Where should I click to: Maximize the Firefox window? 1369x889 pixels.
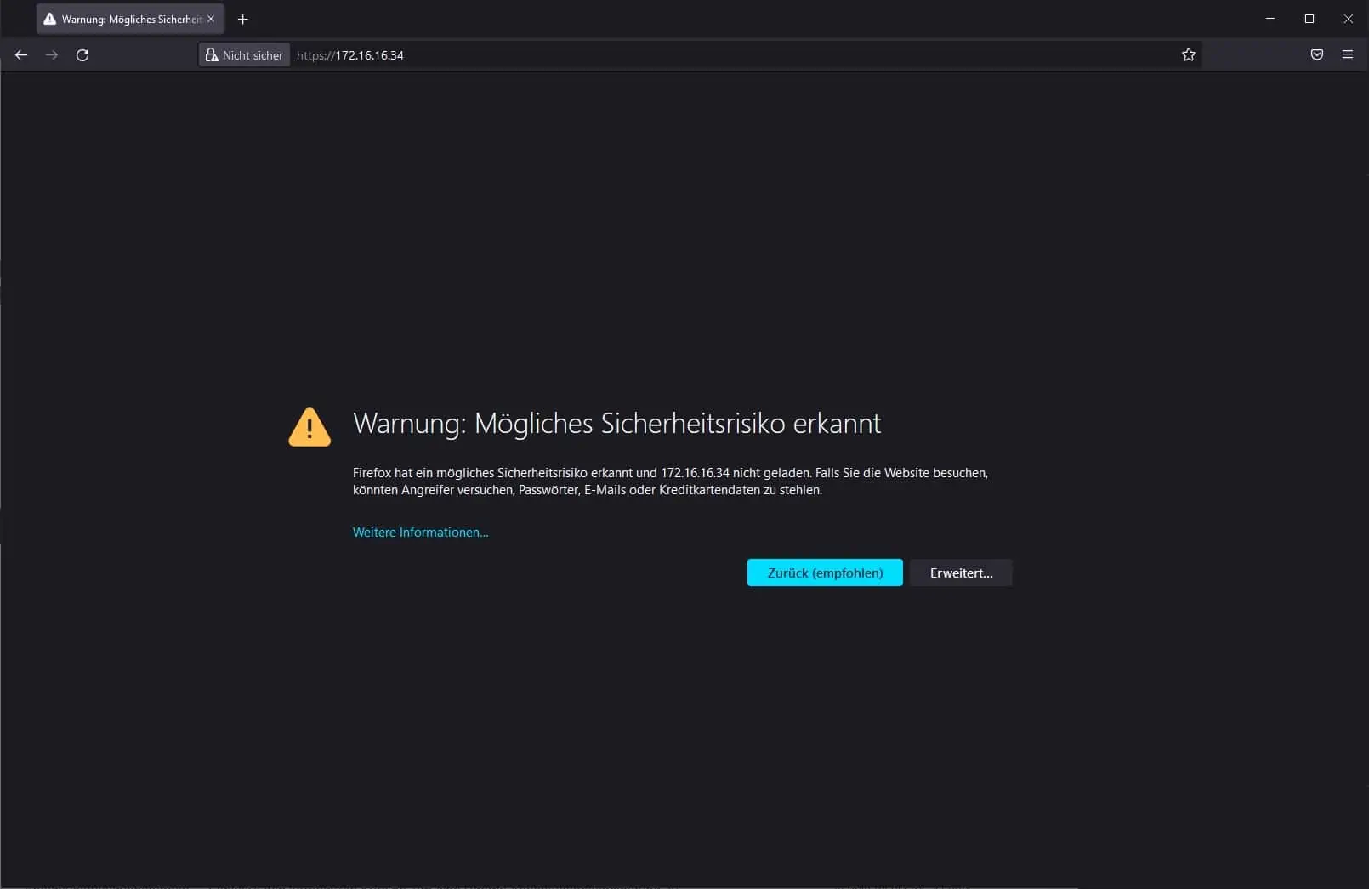(1309, 19)
